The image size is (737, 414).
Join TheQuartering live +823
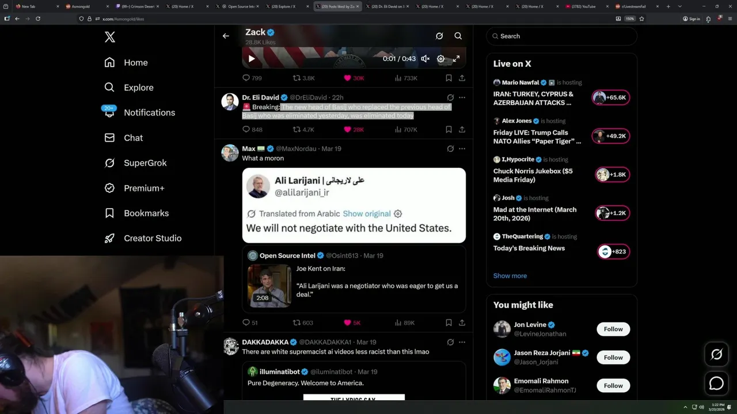pyautogui.click(x=614, y=252)
